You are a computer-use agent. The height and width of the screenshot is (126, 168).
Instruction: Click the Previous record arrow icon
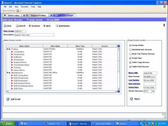(30, 26)
